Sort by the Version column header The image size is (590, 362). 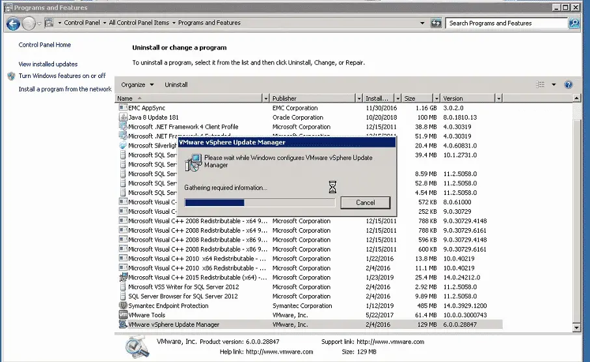point(468,99)
